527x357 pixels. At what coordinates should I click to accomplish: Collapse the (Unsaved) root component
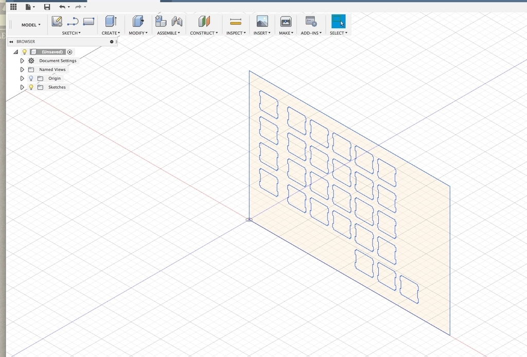click(x=15, y=52)
